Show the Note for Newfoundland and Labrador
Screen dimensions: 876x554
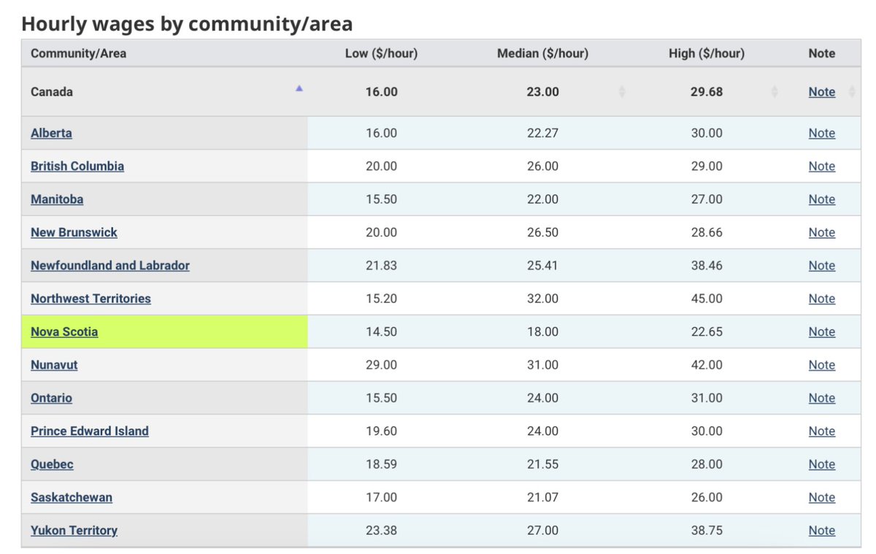point(822,266)
